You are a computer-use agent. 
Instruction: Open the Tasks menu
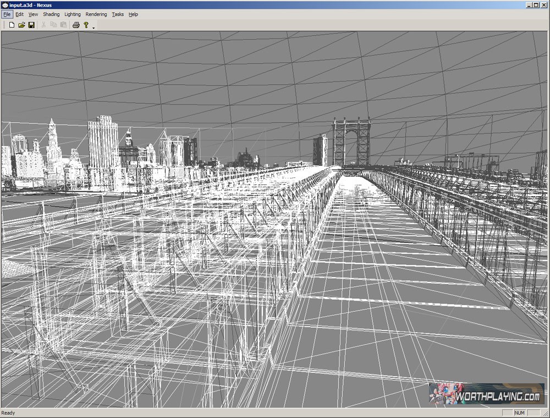tap(118, 14)
